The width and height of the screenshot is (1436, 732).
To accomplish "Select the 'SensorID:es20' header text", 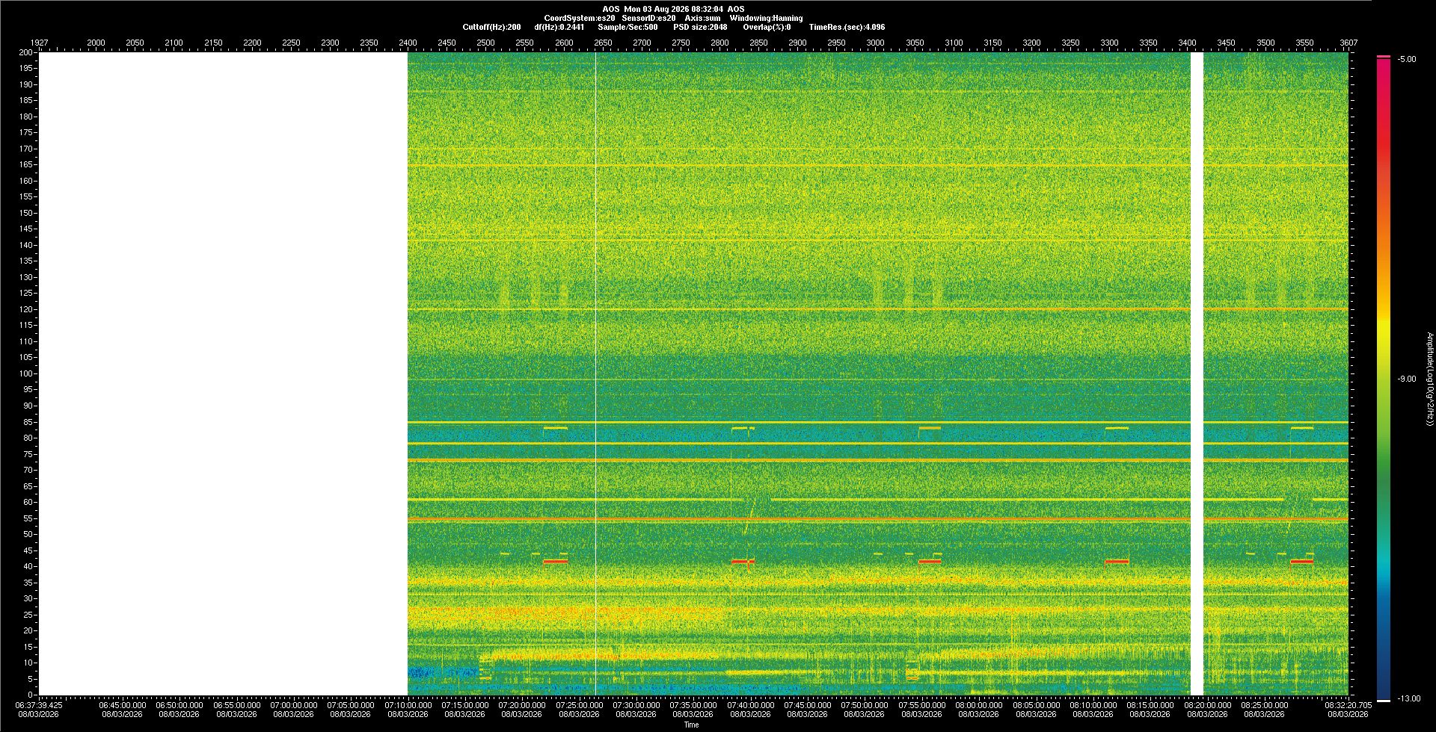I will click(x=648, y=18).
